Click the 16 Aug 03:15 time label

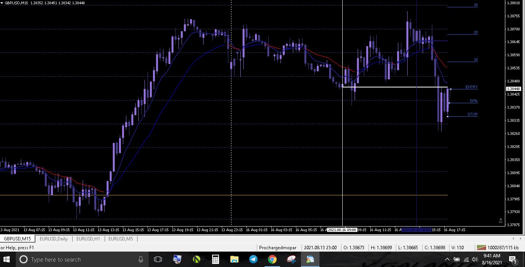[282, 230]
